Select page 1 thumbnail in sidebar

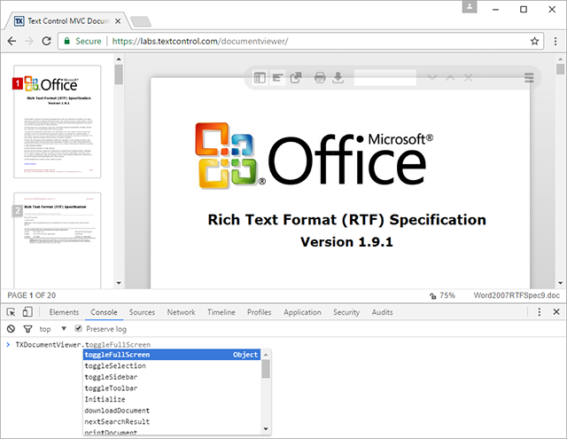point(57,122)
